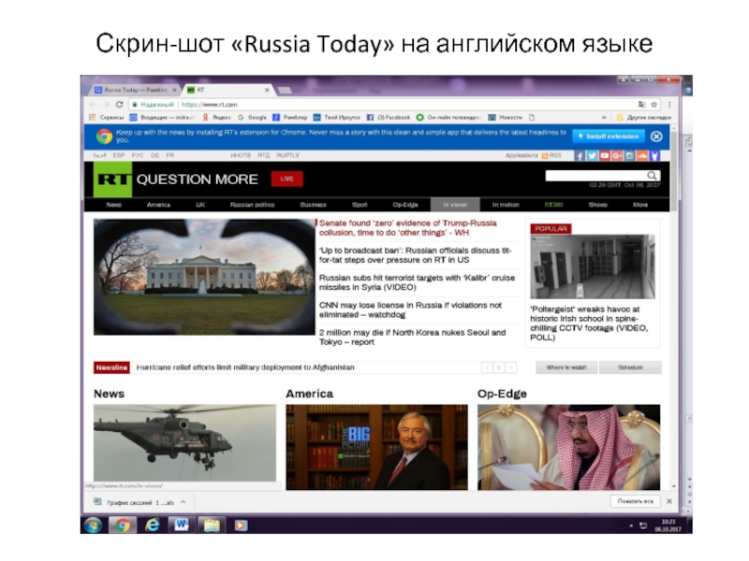
Task: Expand the downloaded xls file options arrow
Action: (x=183, y=502)
